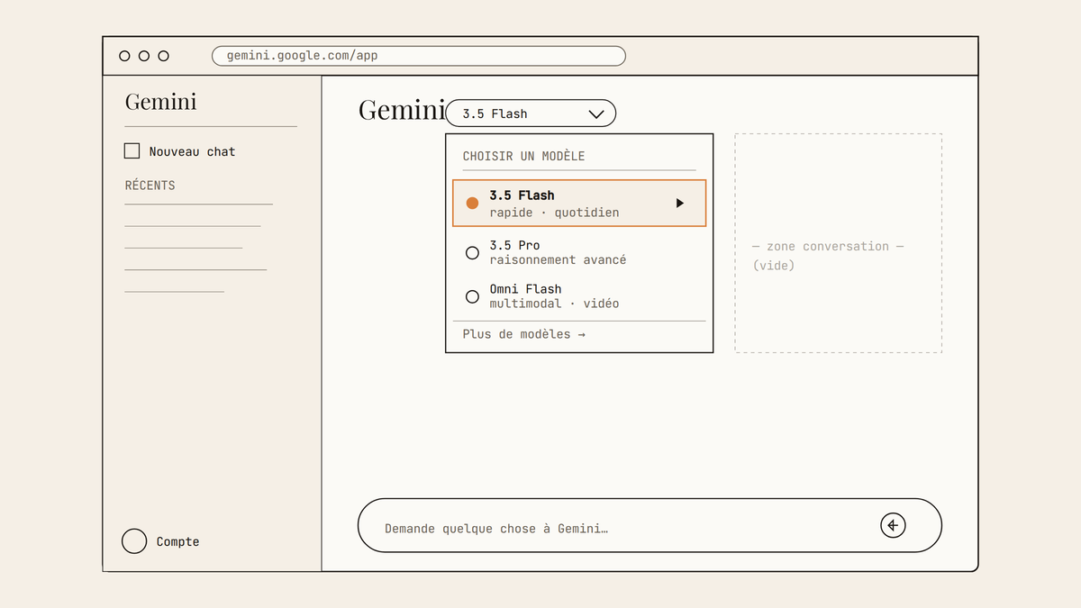Expand the 3.5 Flash submenu arrow

coord(680,203)
